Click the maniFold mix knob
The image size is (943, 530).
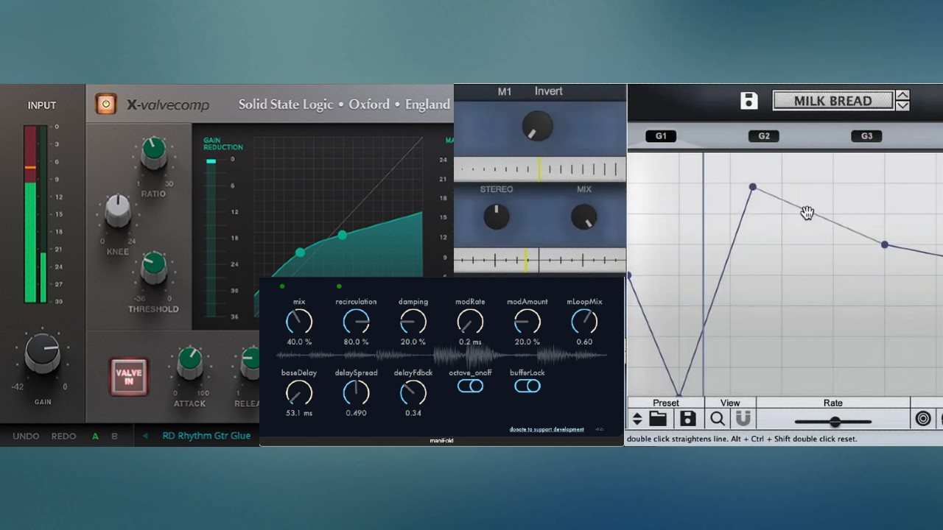[298, 322]
